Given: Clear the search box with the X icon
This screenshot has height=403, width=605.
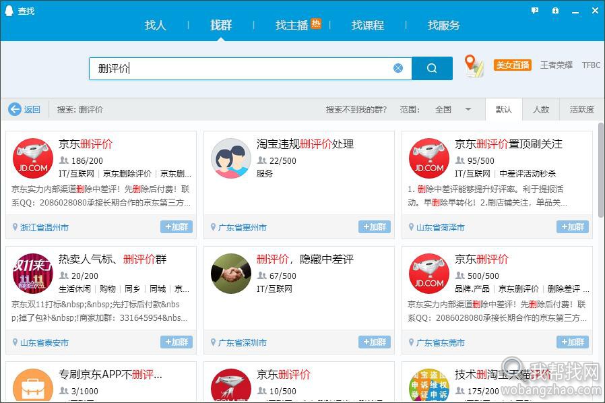Looking at the screenshot, I should click(398, 68).
